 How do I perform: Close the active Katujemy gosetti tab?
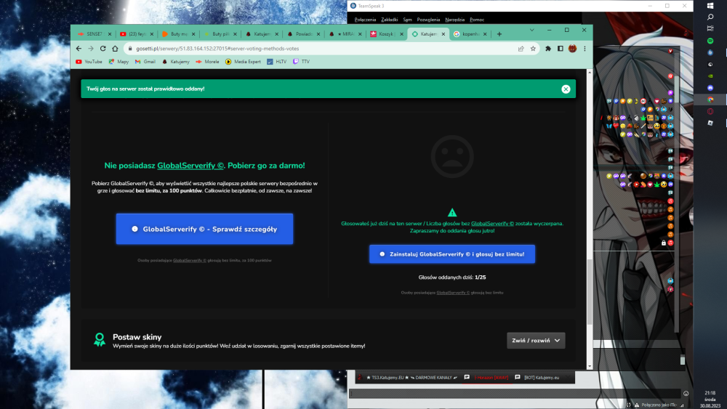tap(443, 34)
